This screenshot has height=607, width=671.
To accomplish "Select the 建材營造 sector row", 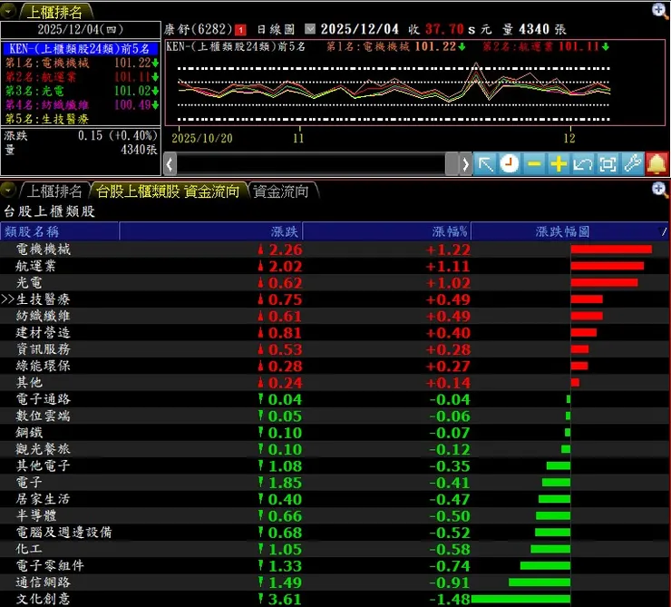I will pos(335,333).
